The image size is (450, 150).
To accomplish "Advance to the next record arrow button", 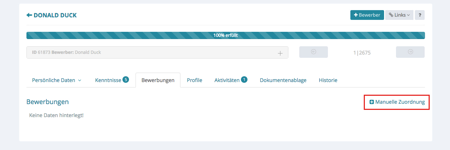I will click(x=410, y=52).
